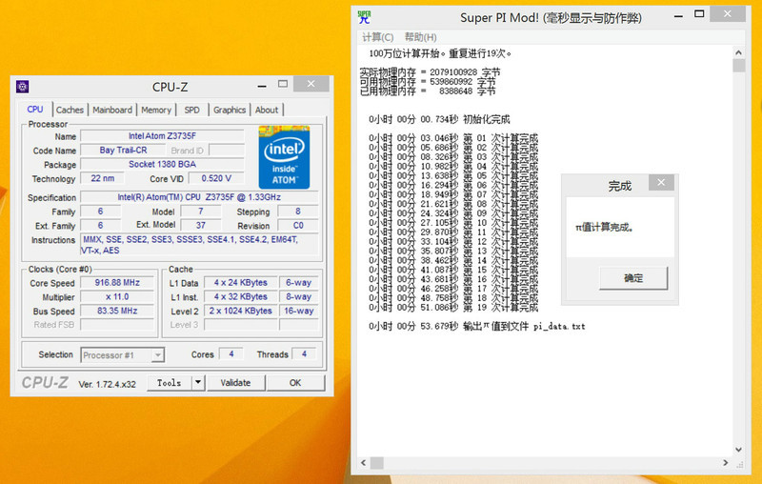The width and height of the screenshot is (762, 484).
Task: Click the Threads count value 4
Action: (304, 354)
